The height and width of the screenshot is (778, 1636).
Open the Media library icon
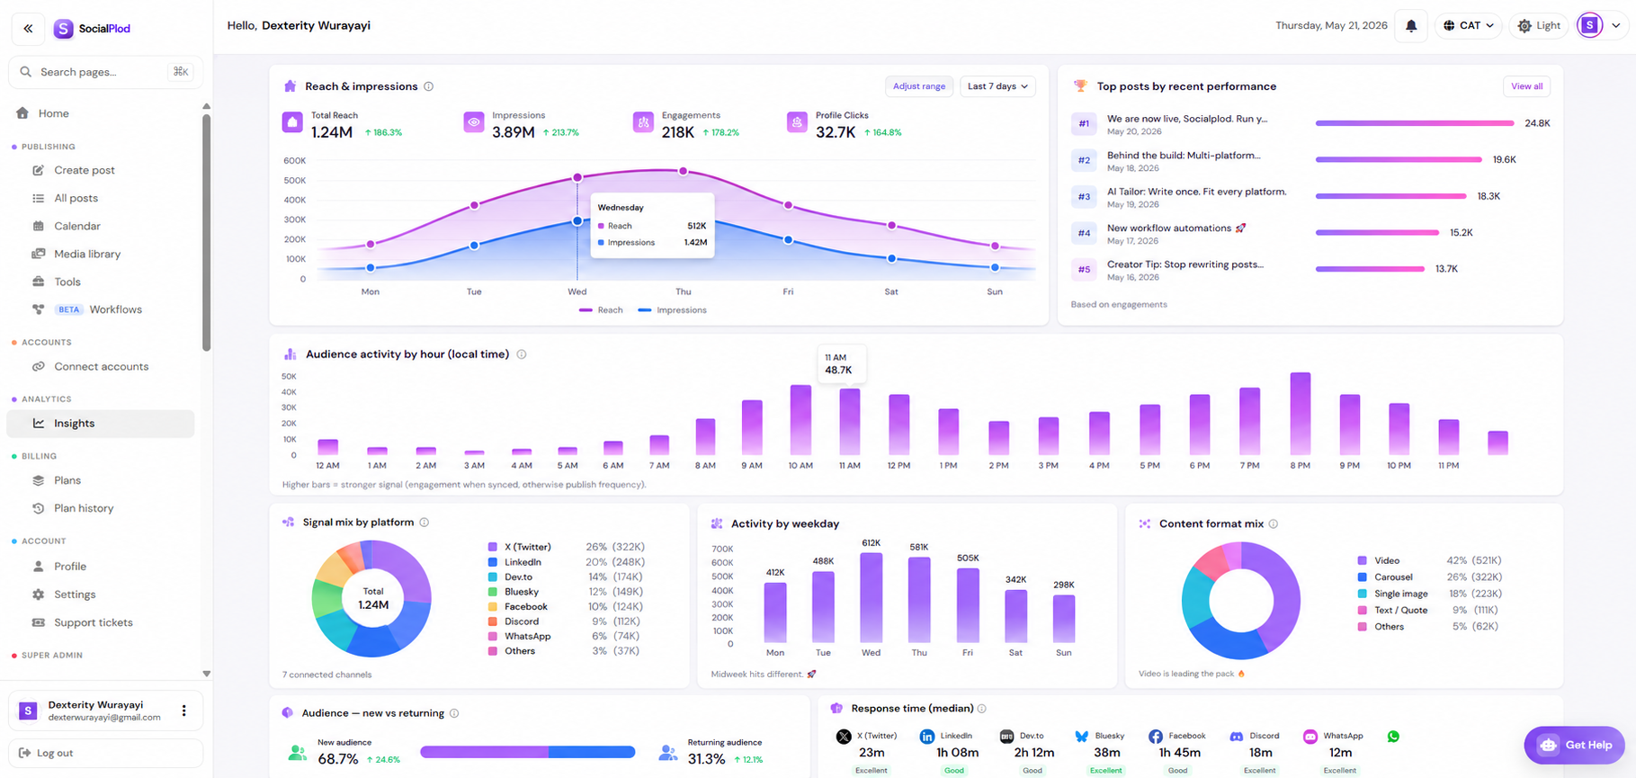[x=39, y=254]
